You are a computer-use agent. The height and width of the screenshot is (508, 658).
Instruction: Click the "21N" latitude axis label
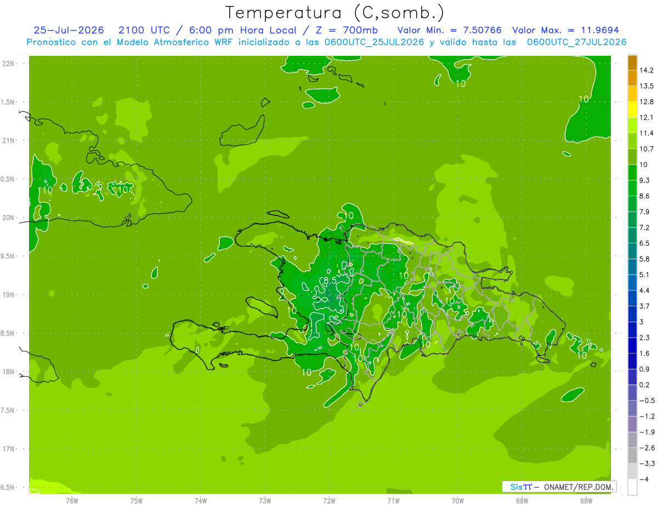8,141
